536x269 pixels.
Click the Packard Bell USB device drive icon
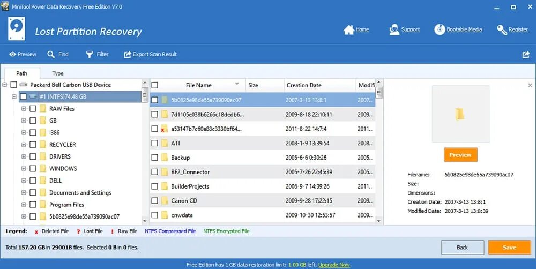click(x=23, y=85)
